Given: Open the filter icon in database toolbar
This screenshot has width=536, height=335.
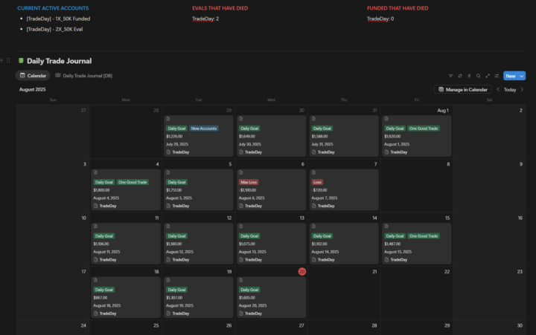Looking at the screenshot, I should [x=450, y=76].
